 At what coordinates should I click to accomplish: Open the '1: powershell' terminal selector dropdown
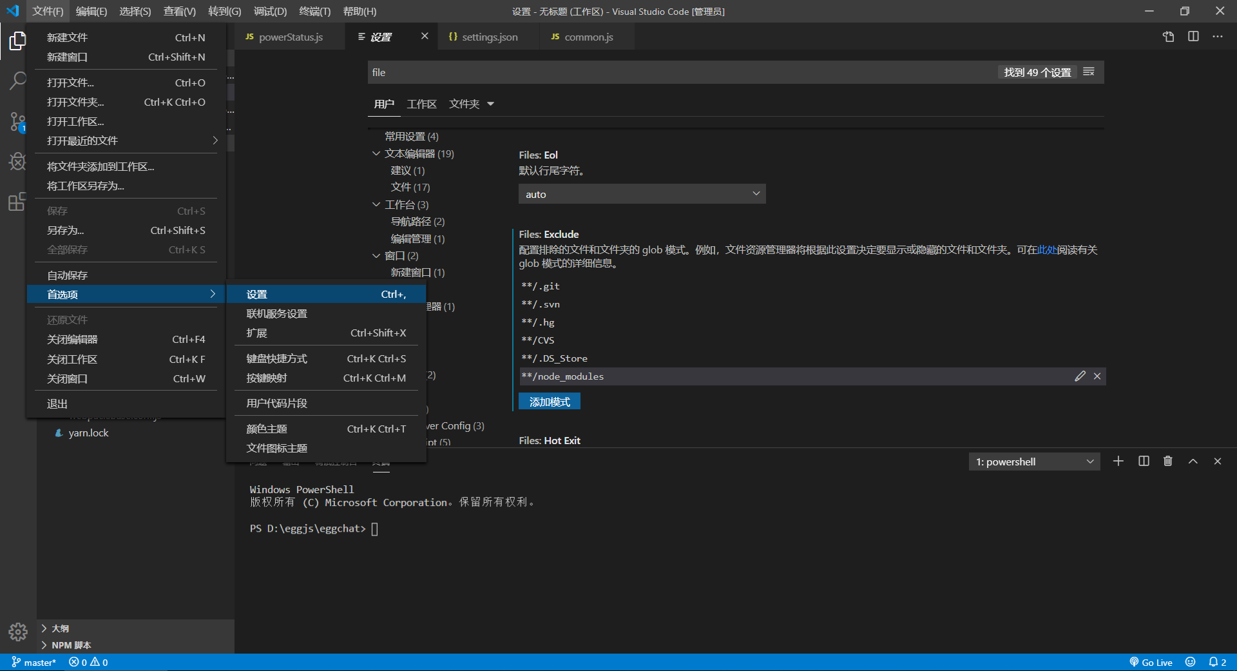click(1033, 461)
